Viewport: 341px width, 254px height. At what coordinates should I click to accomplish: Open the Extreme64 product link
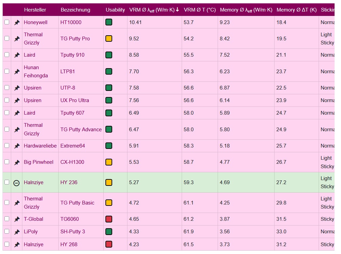(x=73, y=145)
